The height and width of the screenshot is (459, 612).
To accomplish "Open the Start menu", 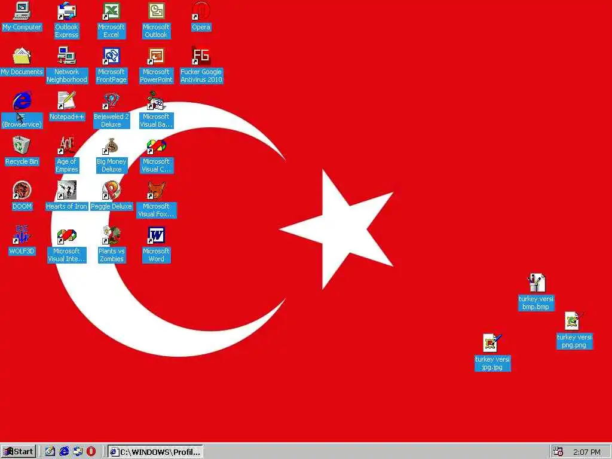I will (x=19, y=452).
